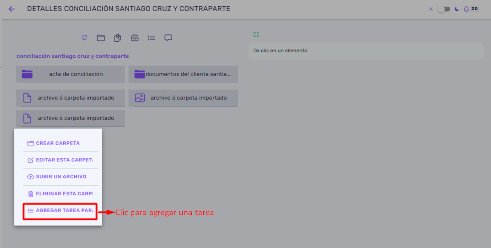Click the sun light-mode icon
This screenshot has width=491, height=248.
[431, 9]
